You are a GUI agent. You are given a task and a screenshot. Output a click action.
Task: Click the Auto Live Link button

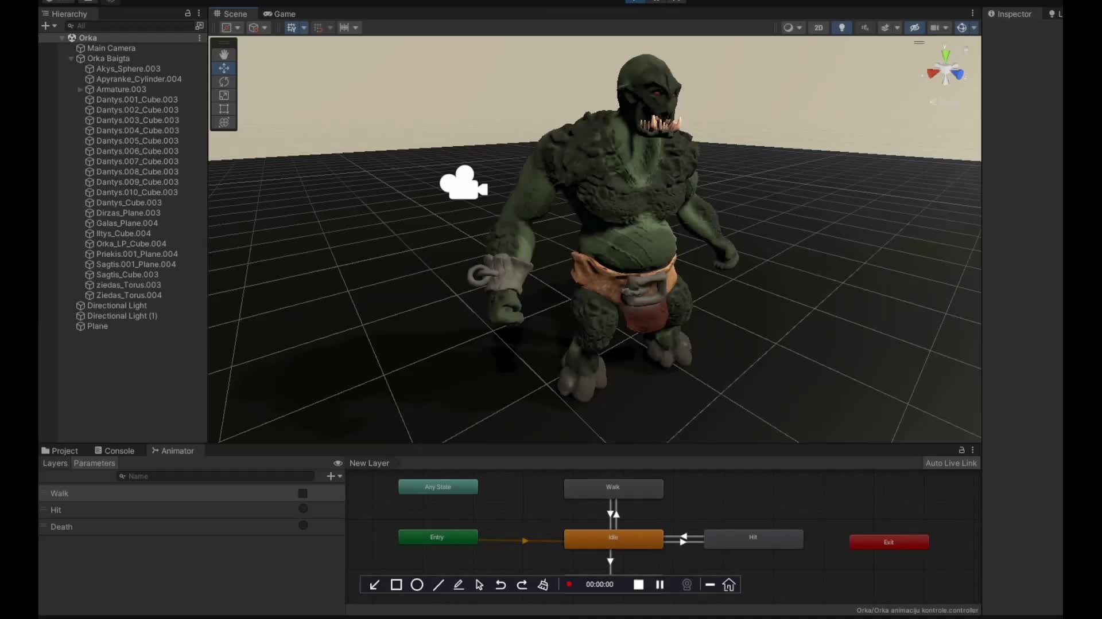pyautogui.click(x=951, y=463)
